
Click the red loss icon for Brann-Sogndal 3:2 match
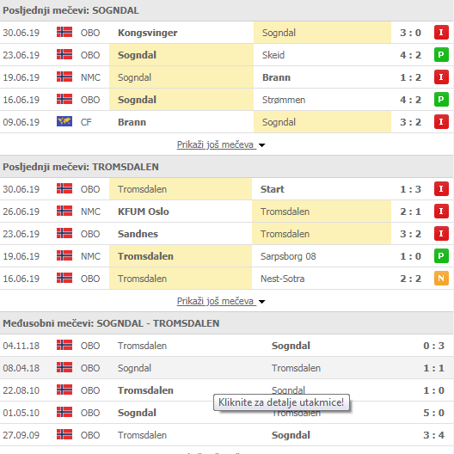point(441,122)
